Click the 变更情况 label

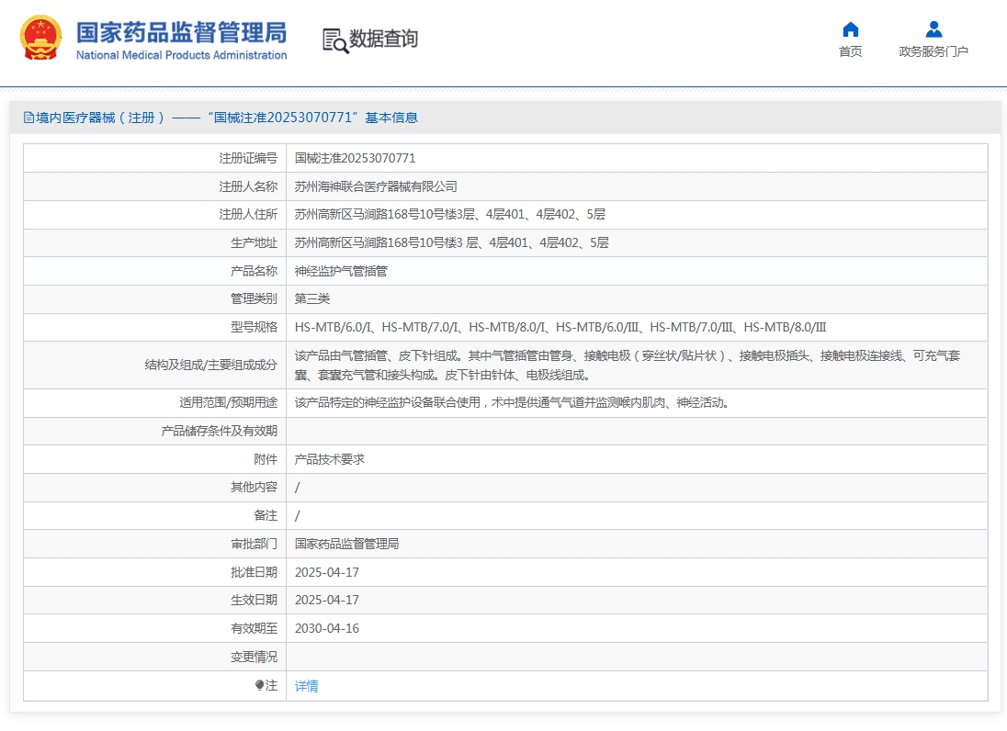click(254, 657)
